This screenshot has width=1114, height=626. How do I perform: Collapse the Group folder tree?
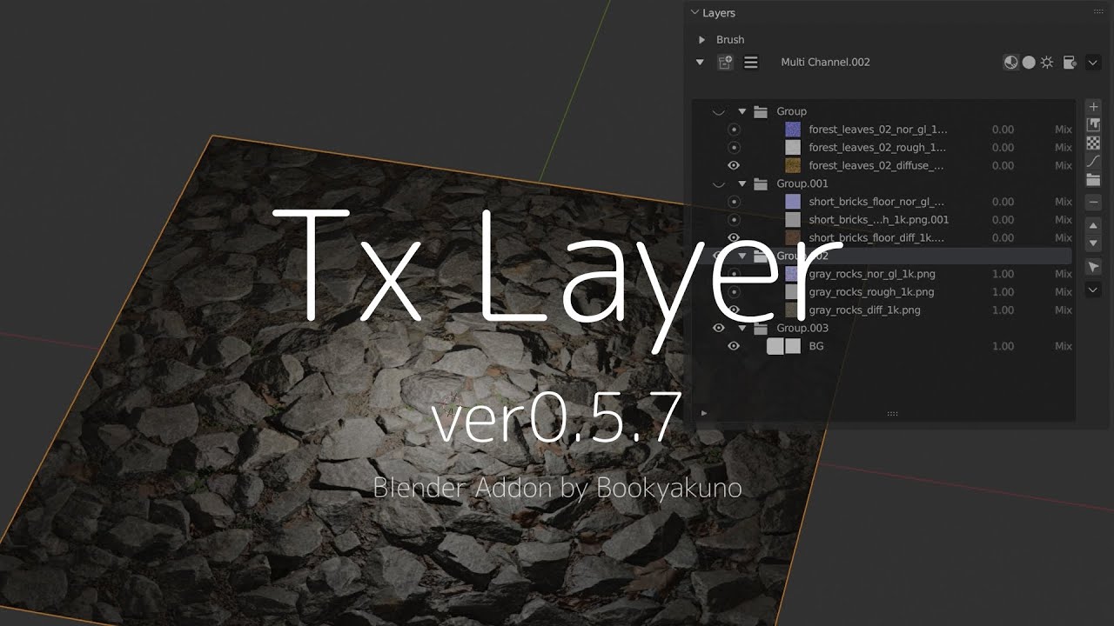pos(742,111)
